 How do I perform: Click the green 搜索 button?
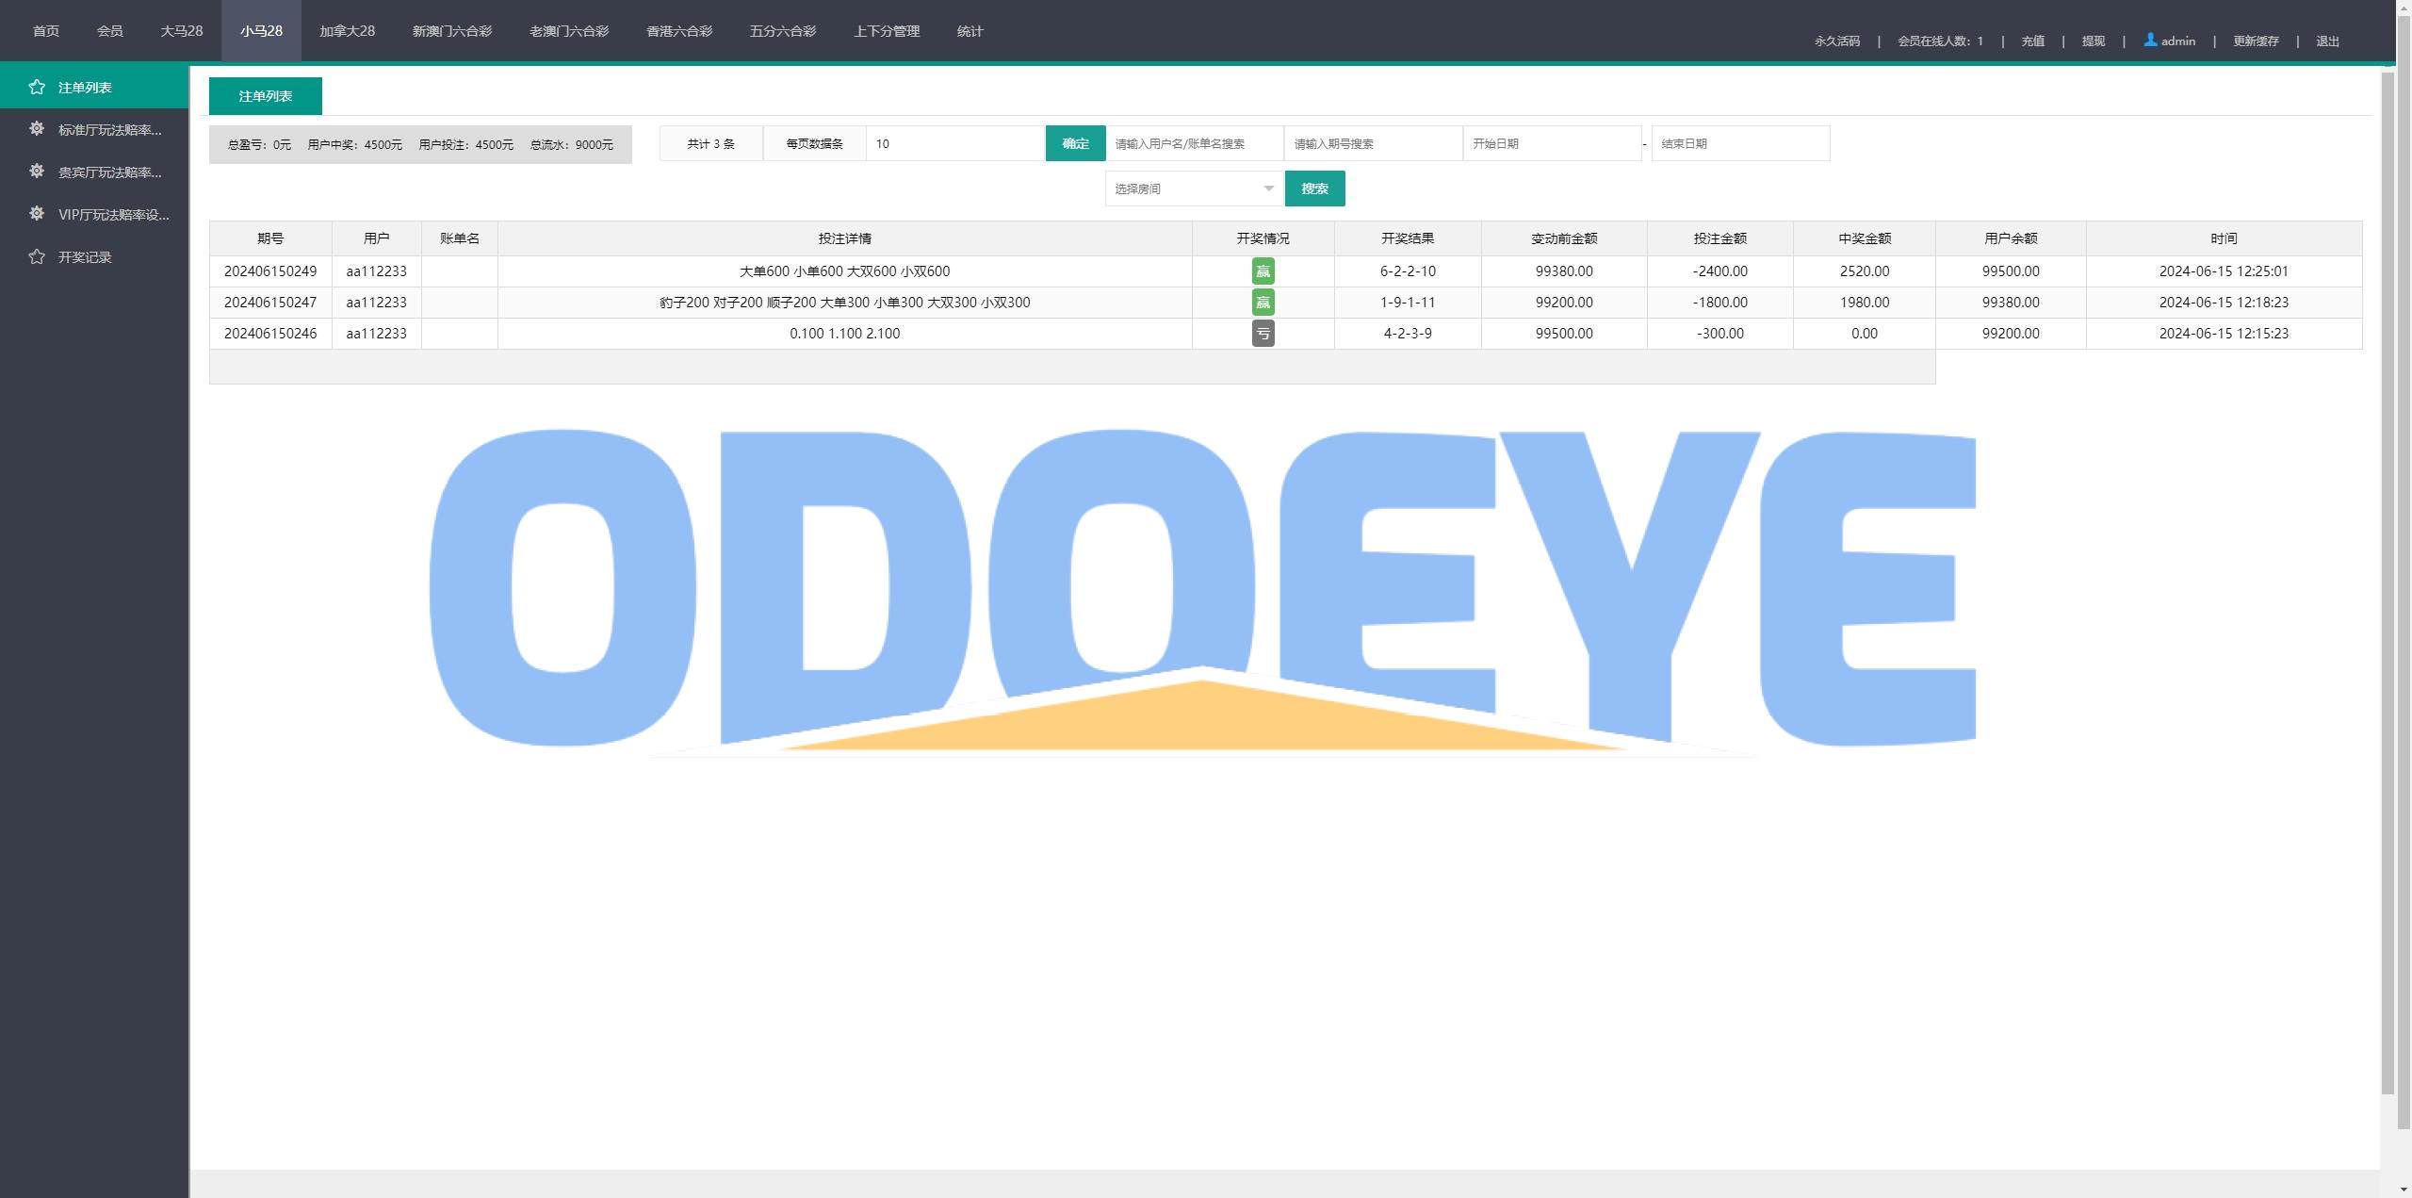coord(1314,189)
